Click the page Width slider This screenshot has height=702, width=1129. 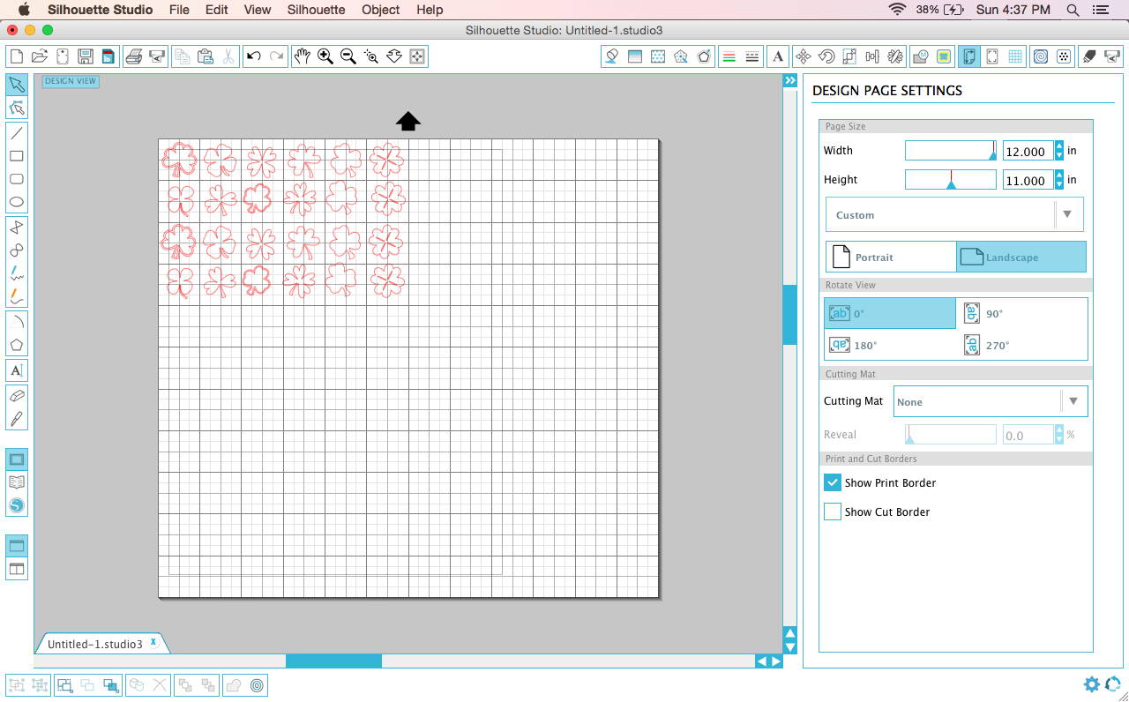(x=951, y=151)
